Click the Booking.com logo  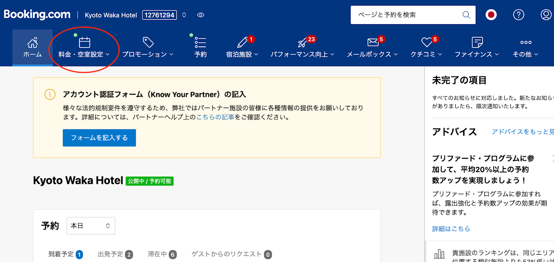click(x=37, y=15)
